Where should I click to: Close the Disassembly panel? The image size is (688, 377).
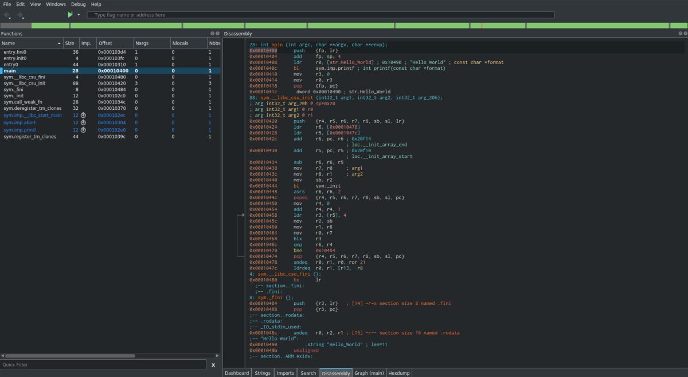pyautogui.click(x=685, y=34)
